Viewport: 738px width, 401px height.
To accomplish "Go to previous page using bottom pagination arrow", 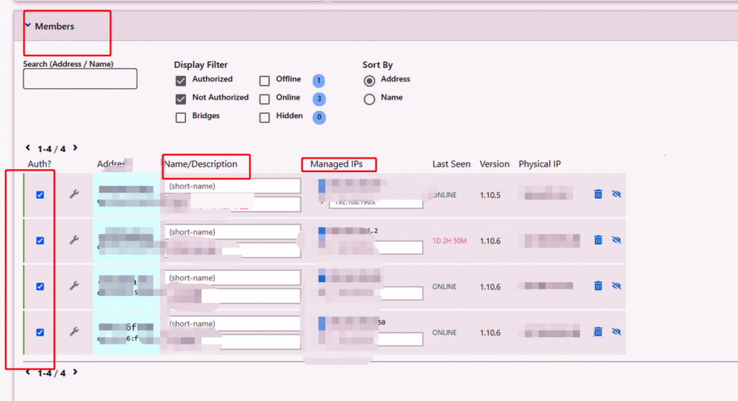I will click(28, 373).
